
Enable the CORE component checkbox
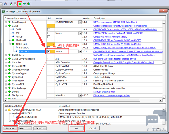tap(48, 29)
